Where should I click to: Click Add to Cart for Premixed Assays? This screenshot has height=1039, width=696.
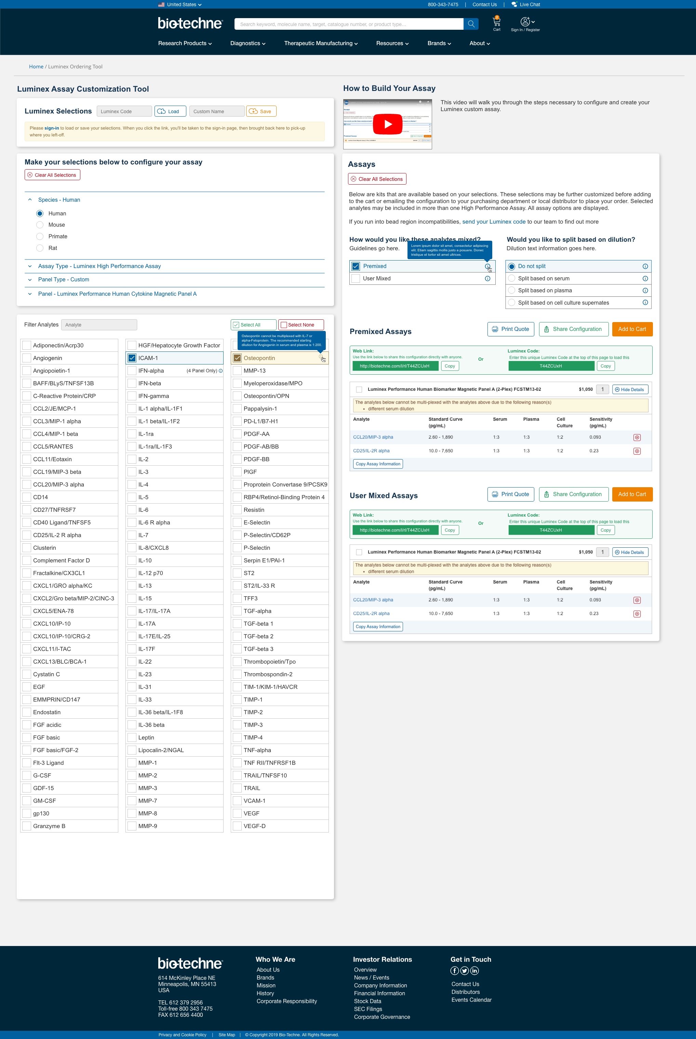(x=632, y=329)
